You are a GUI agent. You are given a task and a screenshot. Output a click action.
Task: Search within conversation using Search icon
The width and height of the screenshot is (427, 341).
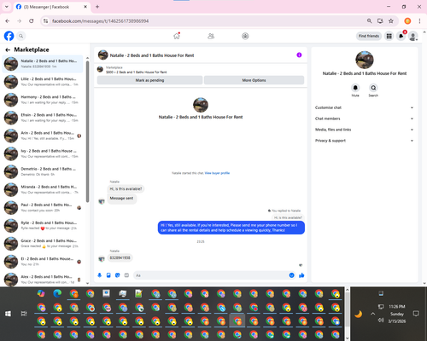click(x=373, y=88)
